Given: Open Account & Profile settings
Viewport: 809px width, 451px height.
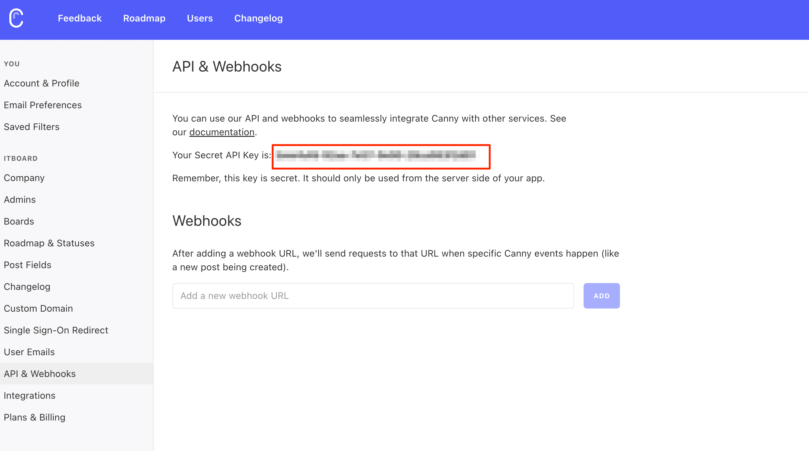Looking at the screenshot, I should pos(41,83).
